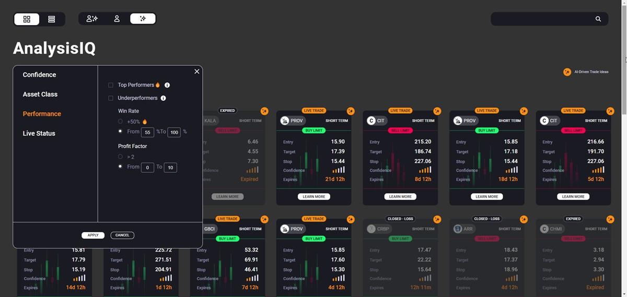The image size is (627, 297).
Task: Open the Asset Class filter section
Action: point(40,94)
